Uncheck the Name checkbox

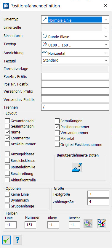pyautogui.click(x=7, y=132)
